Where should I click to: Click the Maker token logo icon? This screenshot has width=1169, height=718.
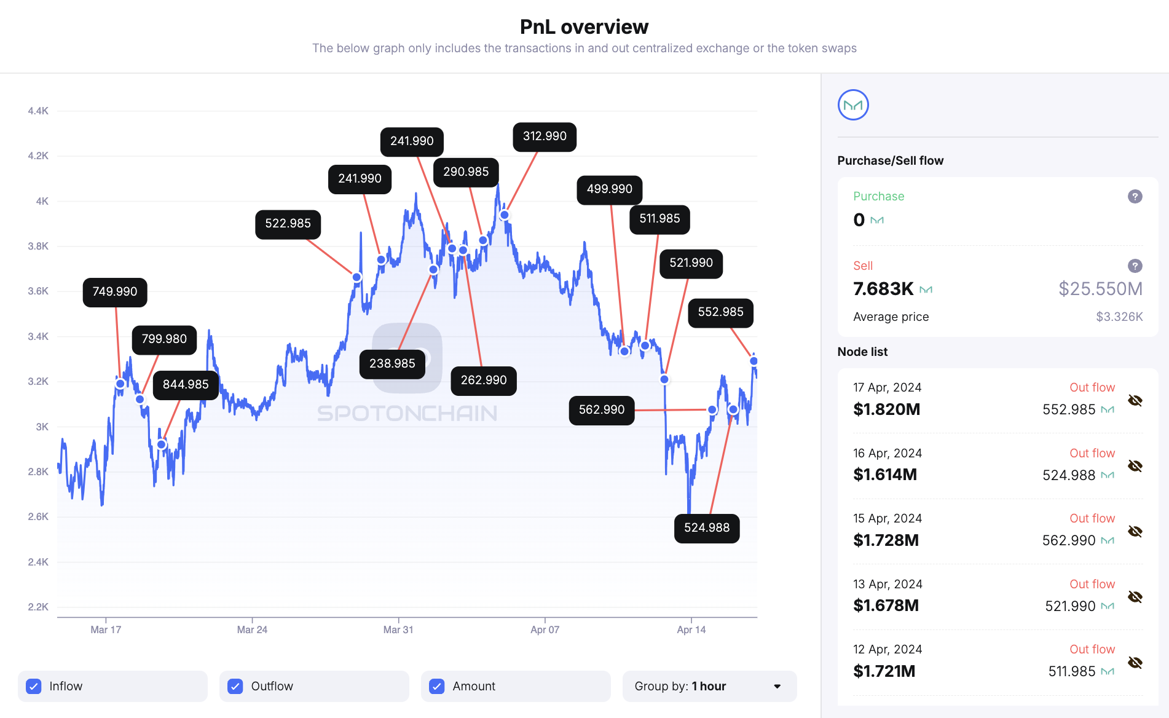click(x=852, y=105)
